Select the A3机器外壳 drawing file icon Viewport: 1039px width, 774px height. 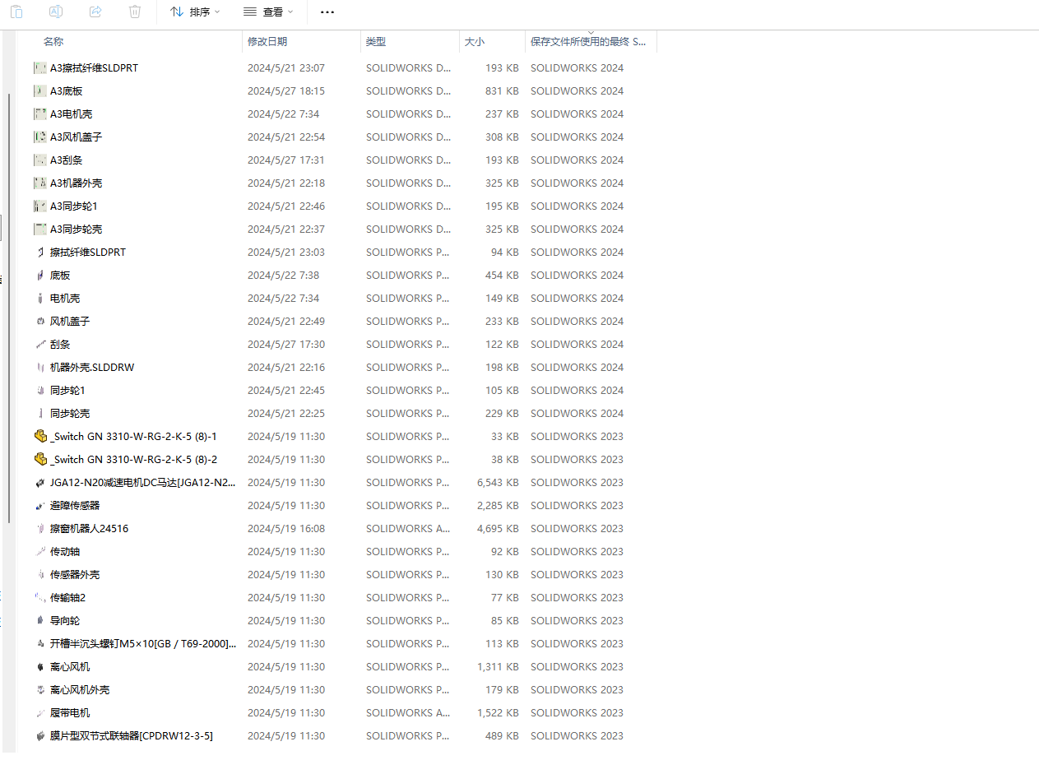(x=40, y=183)
